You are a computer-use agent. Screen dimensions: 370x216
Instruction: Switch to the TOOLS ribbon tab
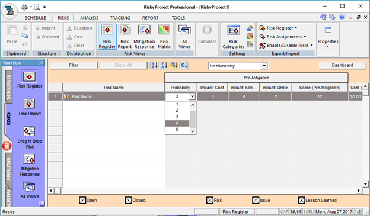[178, 18]
